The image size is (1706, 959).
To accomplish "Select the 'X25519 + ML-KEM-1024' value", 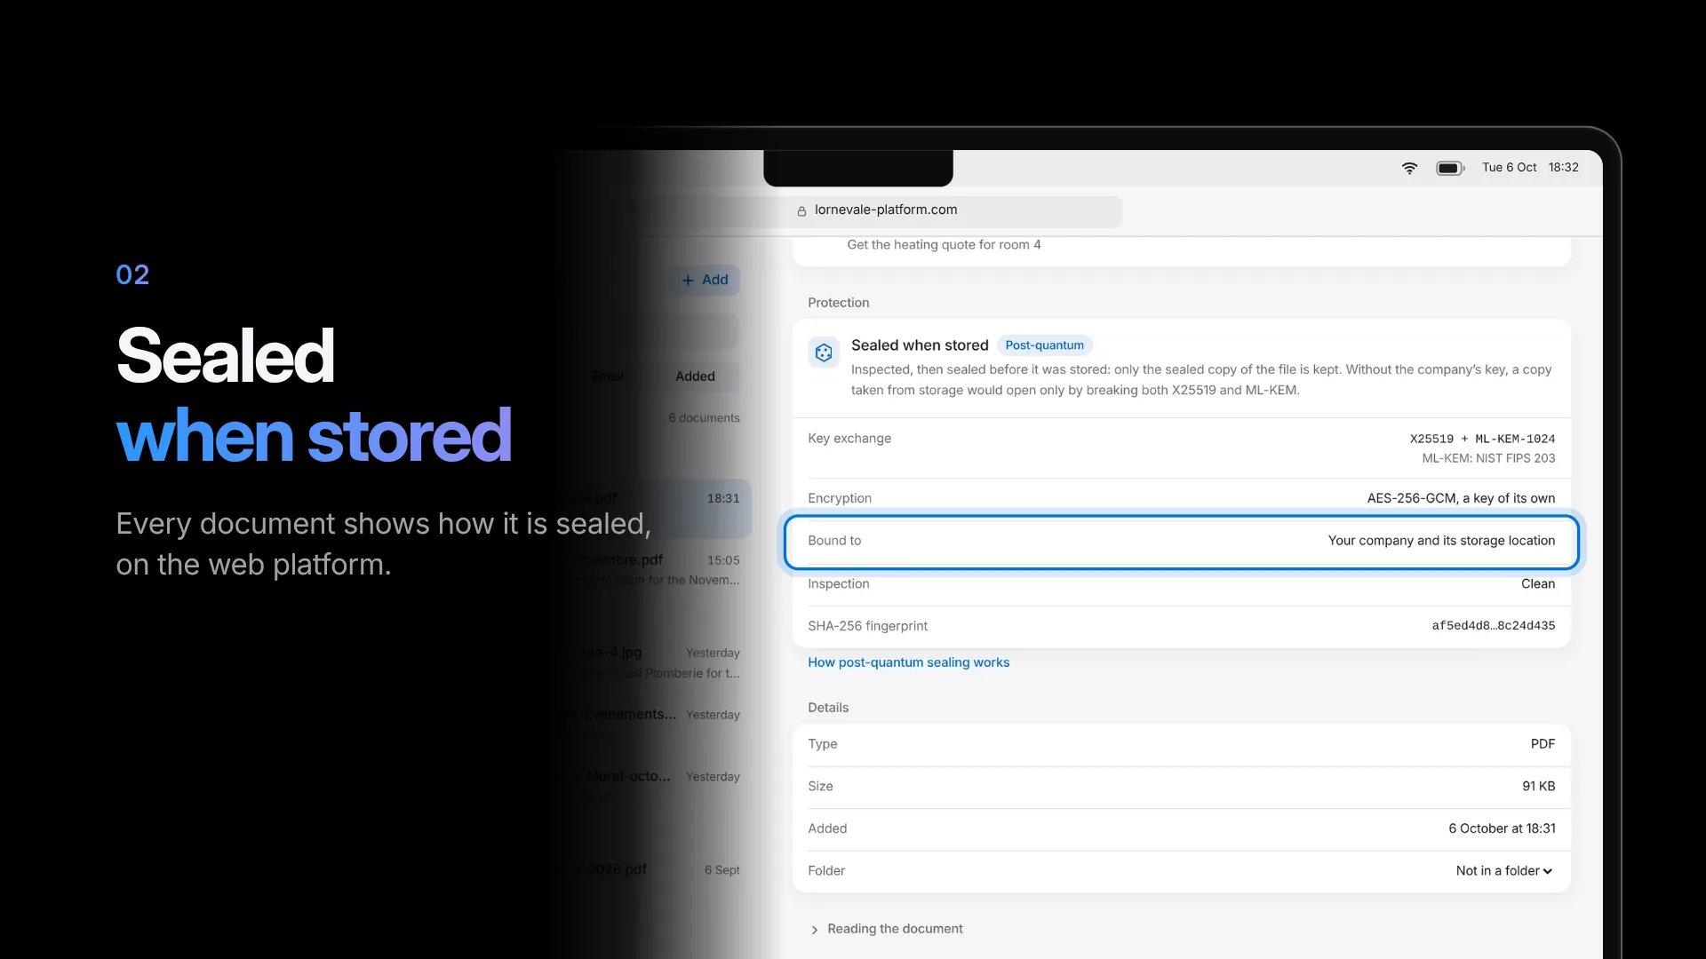I will click(1482, 439).
